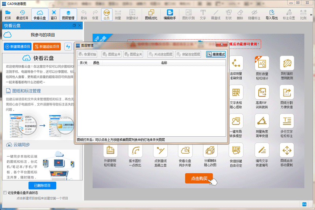Screen dimensions: 315x210
Task: Click the VIP 会员 membership icon
Action: point(106,15)
